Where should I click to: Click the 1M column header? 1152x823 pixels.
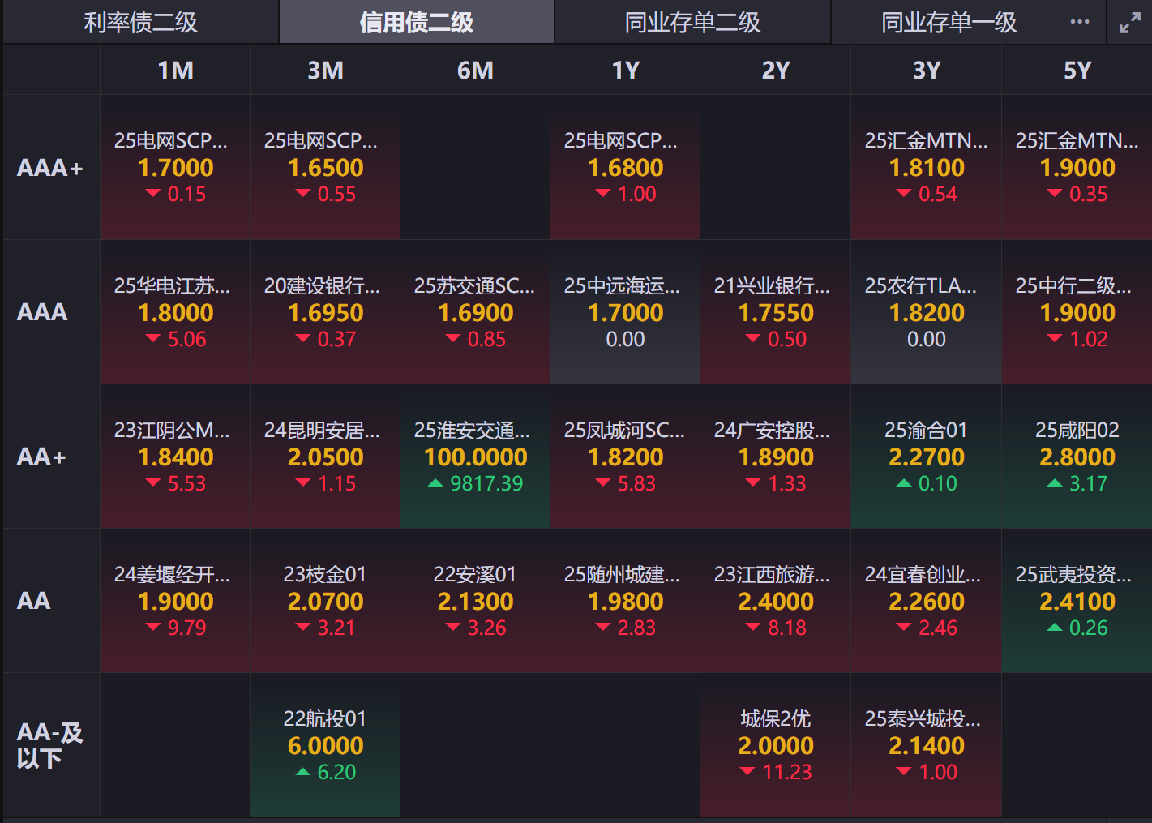coord(175,71)
